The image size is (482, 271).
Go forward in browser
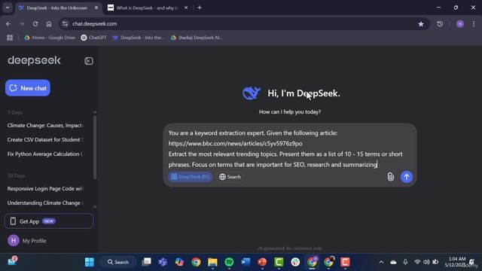22,24
